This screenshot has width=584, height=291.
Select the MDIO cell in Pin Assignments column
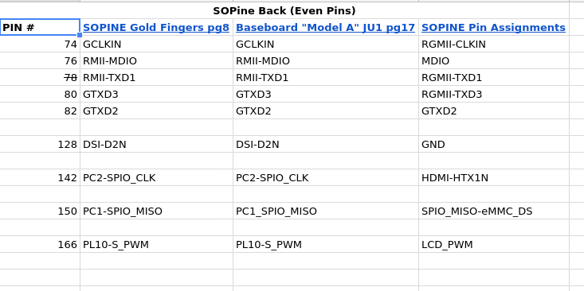click(494, 61)
